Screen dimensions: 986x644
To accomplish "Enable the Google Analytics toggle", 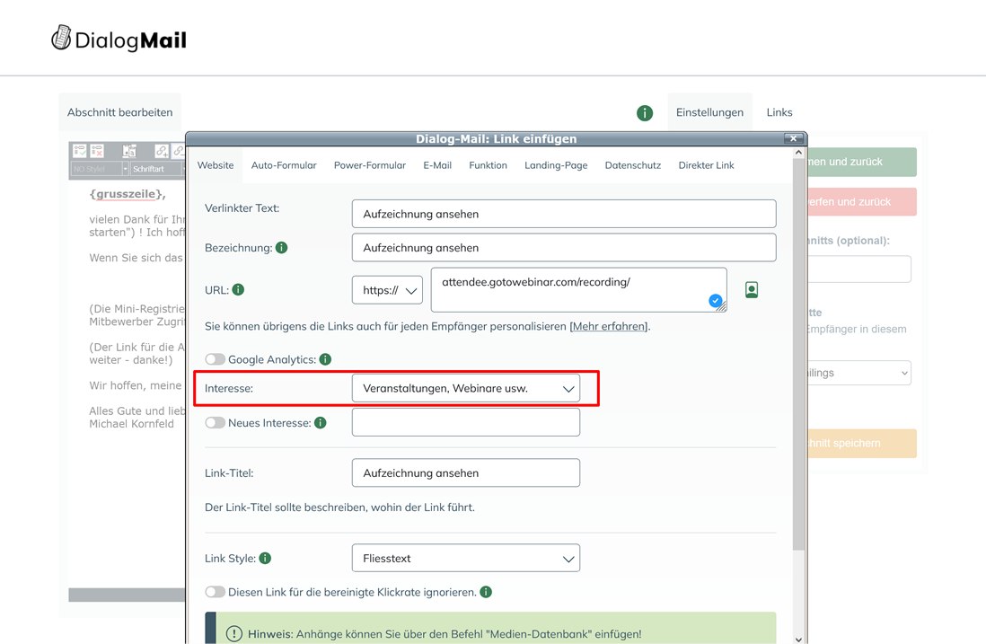I will (x=215, y=359).
